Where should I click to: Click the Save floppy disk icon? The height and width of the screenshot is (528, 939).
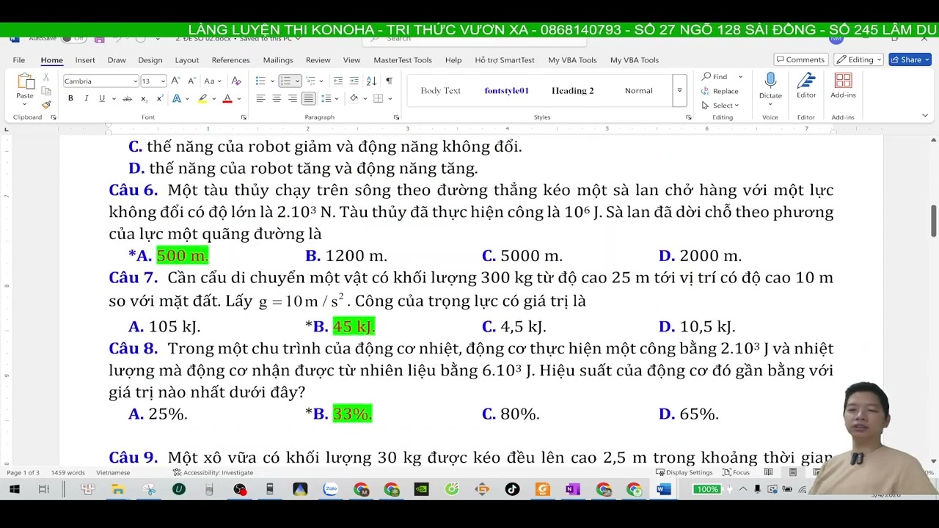[100, 38]
